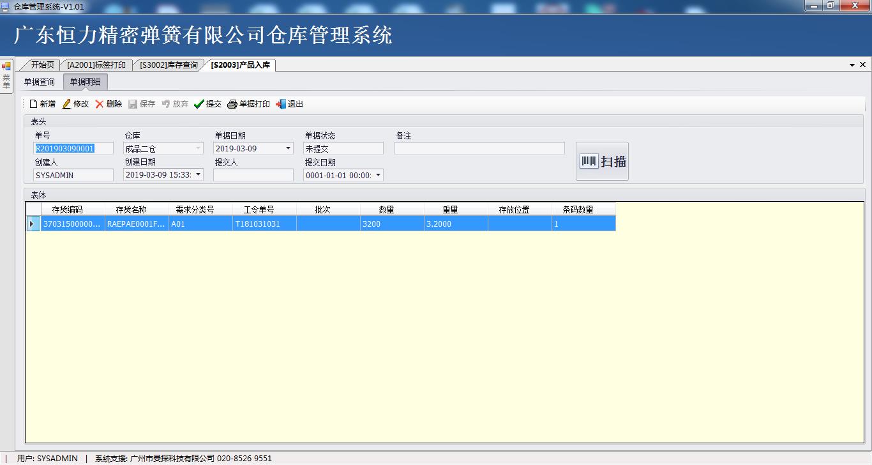The width and height of the screenshot is (872, 465).
Task: Click status bar 系统支援 support text
Action: pyautogui.click(x=183, y=459)
